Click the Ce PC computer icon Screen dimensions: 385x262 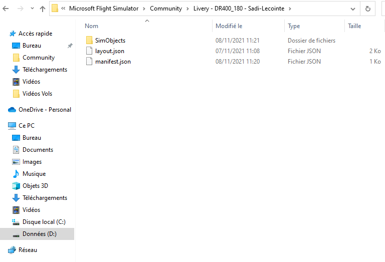[x=12, y=126]
